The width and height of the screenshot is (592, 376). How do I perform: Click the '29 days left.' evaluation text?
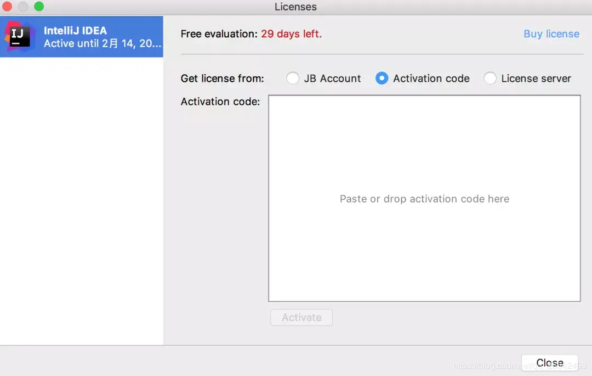point(291,34)
